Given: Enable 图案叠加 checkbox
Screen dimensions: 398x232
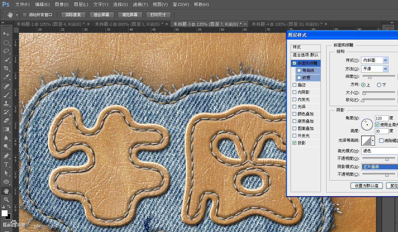Looking at the screenshot, I should pyautogui.click(x=294, y=128).
